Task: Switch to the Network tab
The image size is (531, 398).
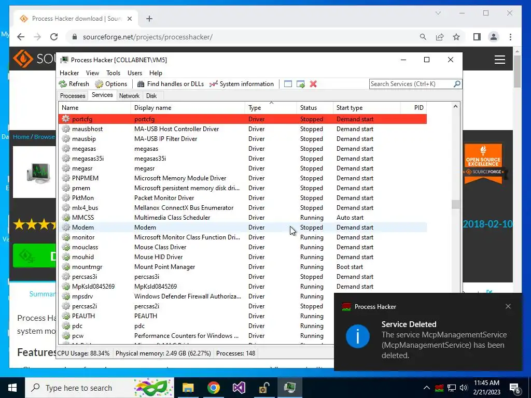Action: (129, 96)
